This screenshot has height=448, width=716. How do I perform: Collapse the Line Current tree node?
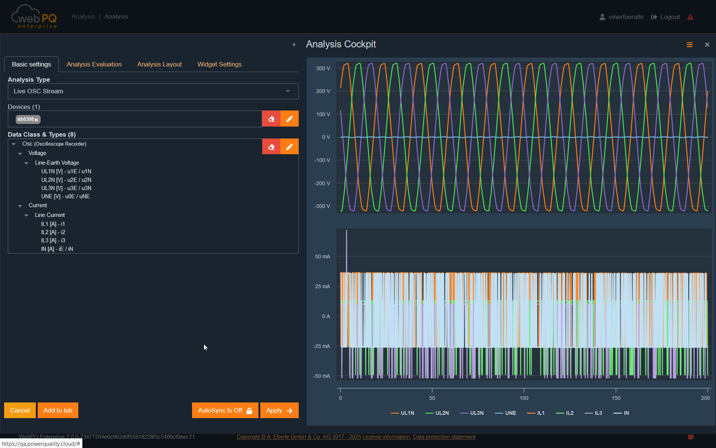pyautogui.click(x=26, y=215)
